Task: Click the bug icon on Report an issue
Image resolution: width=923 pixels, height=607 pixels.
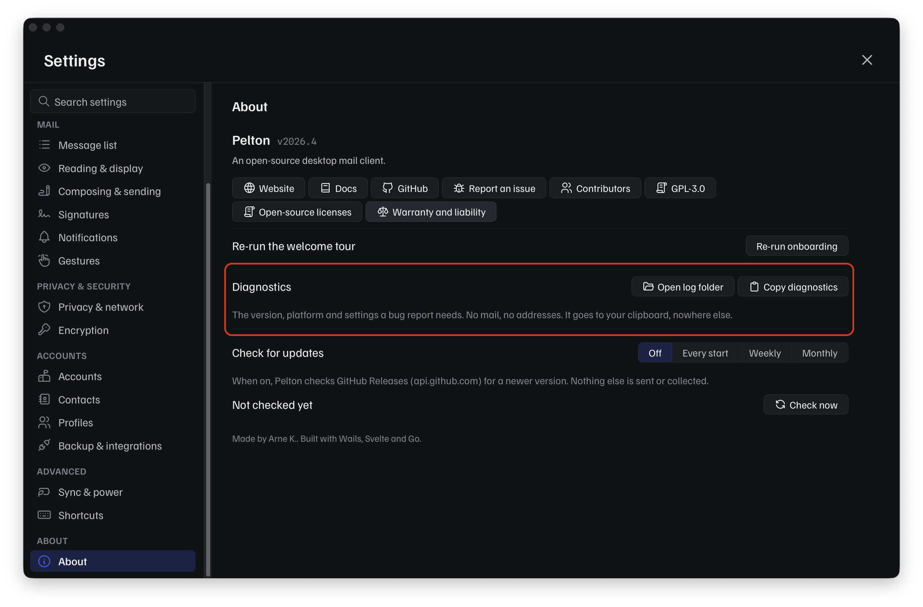Action: 459,188
